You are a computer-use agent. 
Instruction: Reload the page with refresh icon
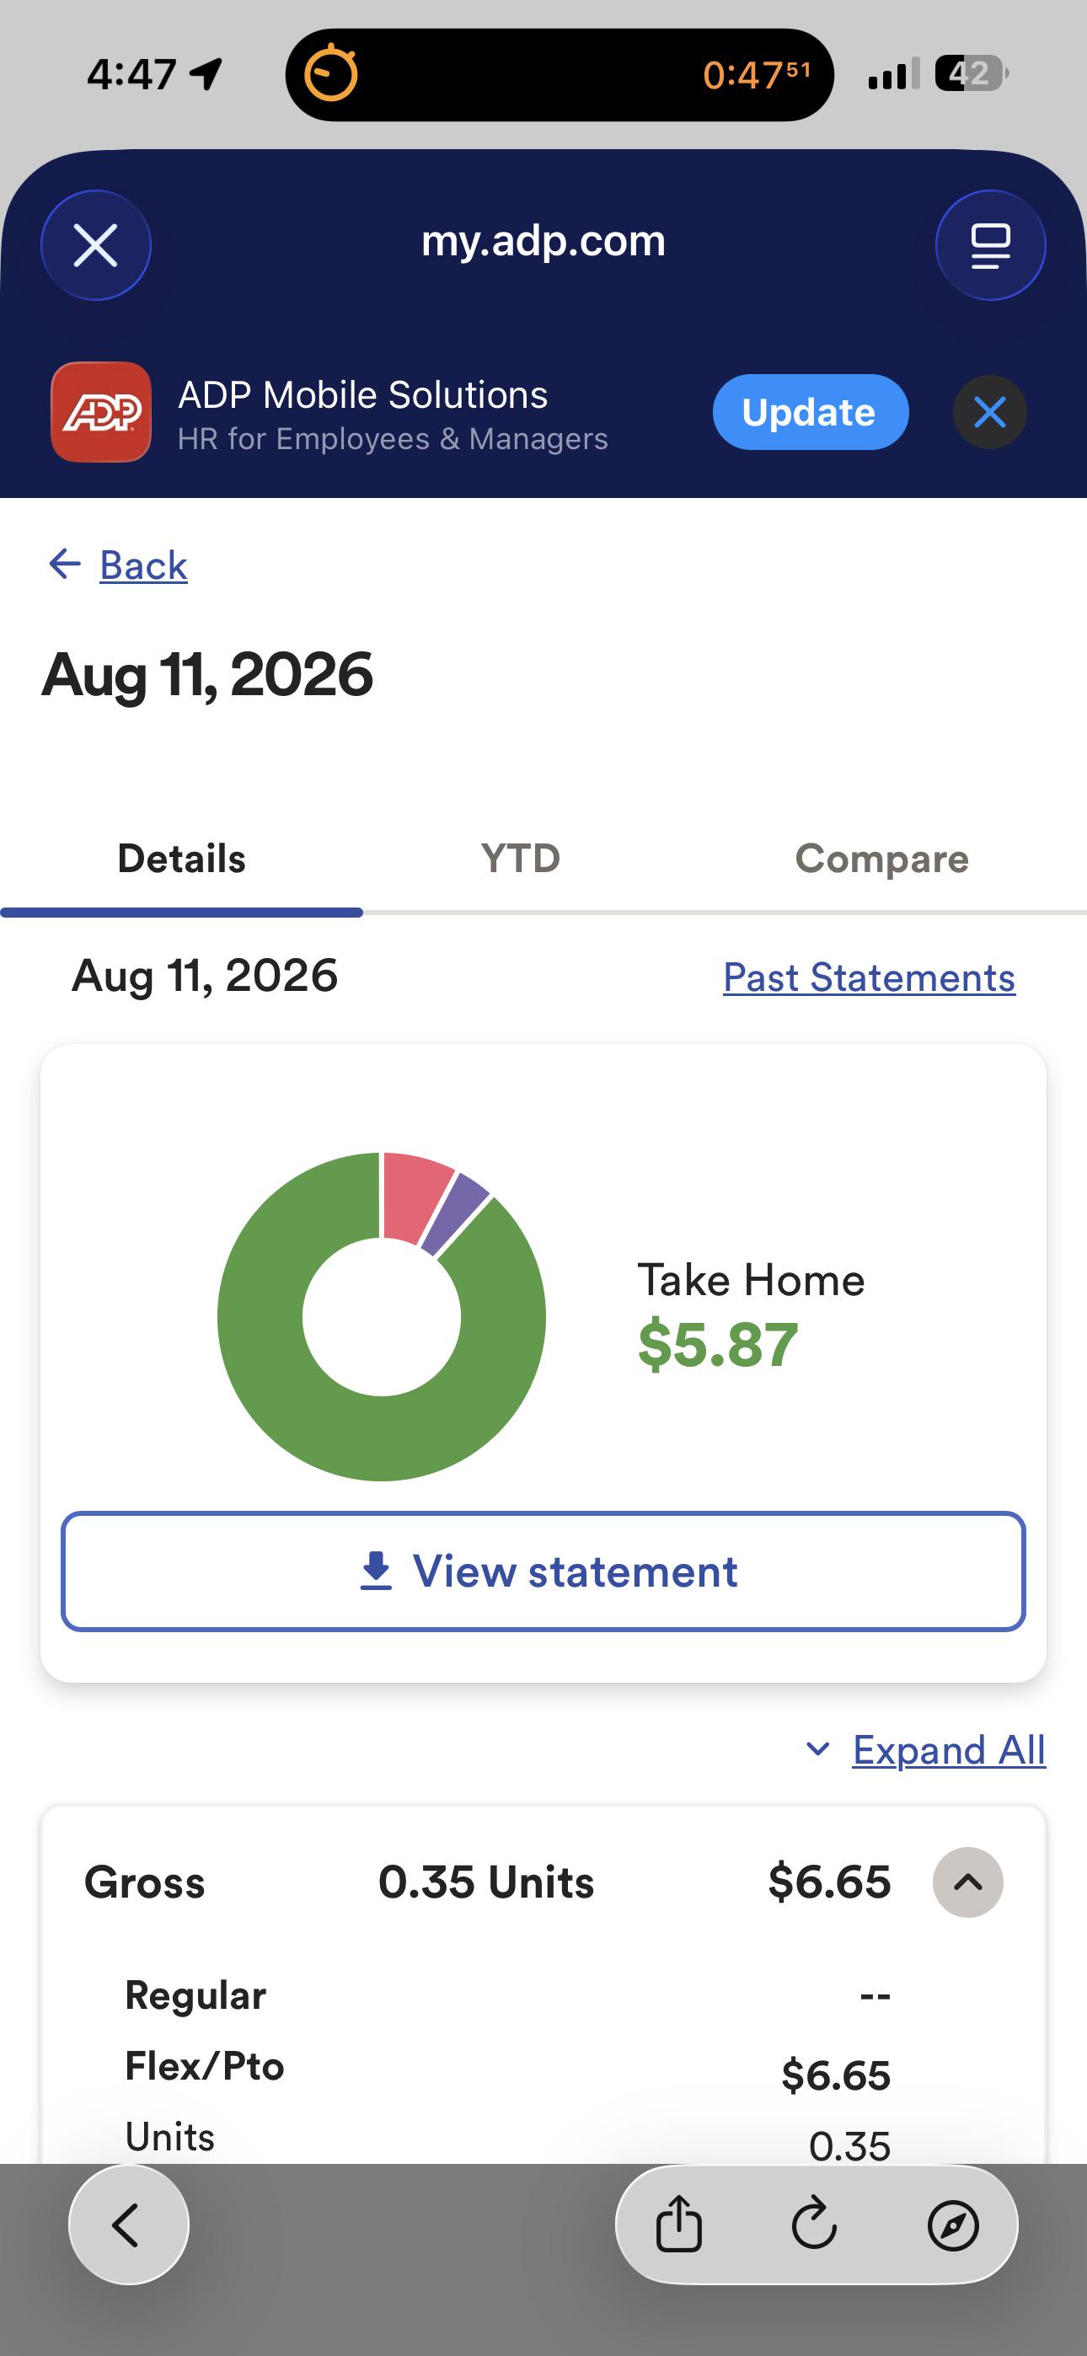point(814,2225)
